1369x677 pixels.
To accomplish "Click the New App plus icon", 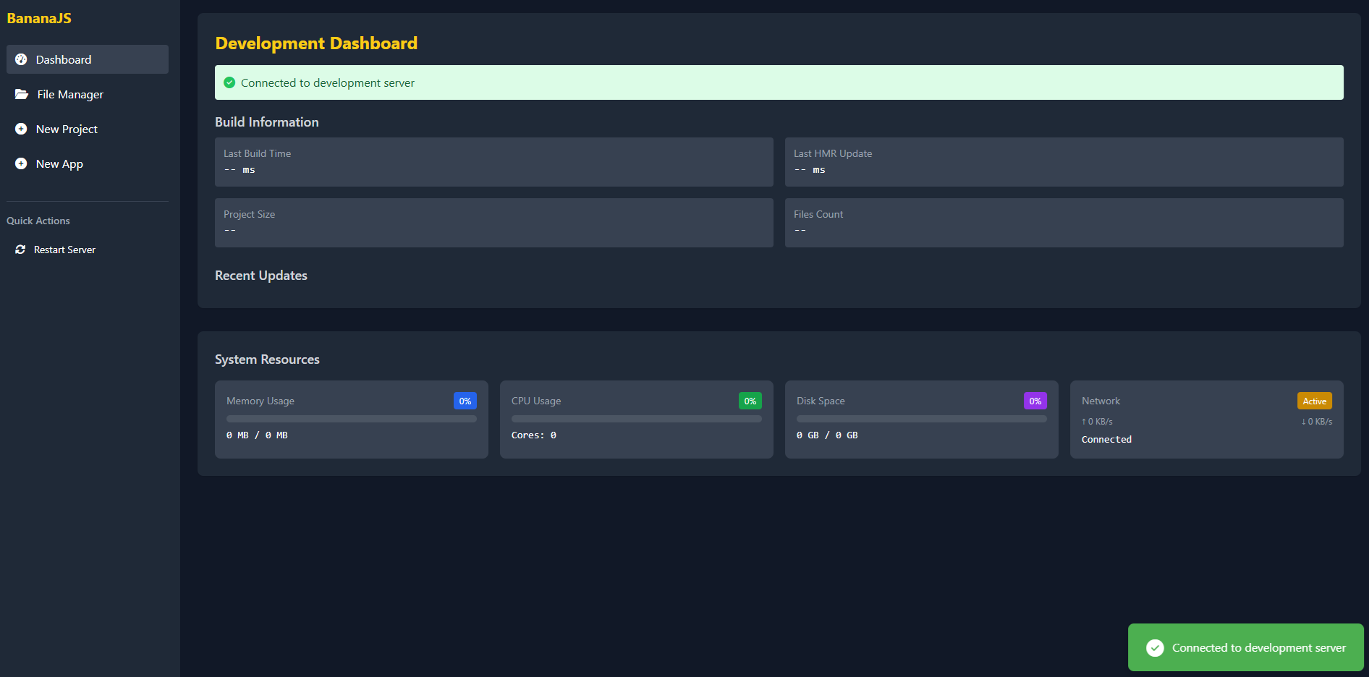I will click(20, 163).
